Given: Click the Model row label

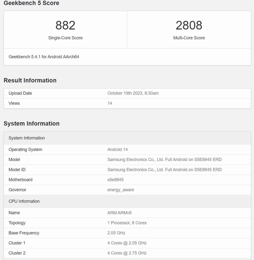Looking at the screenshot, I should pos(14,160).
